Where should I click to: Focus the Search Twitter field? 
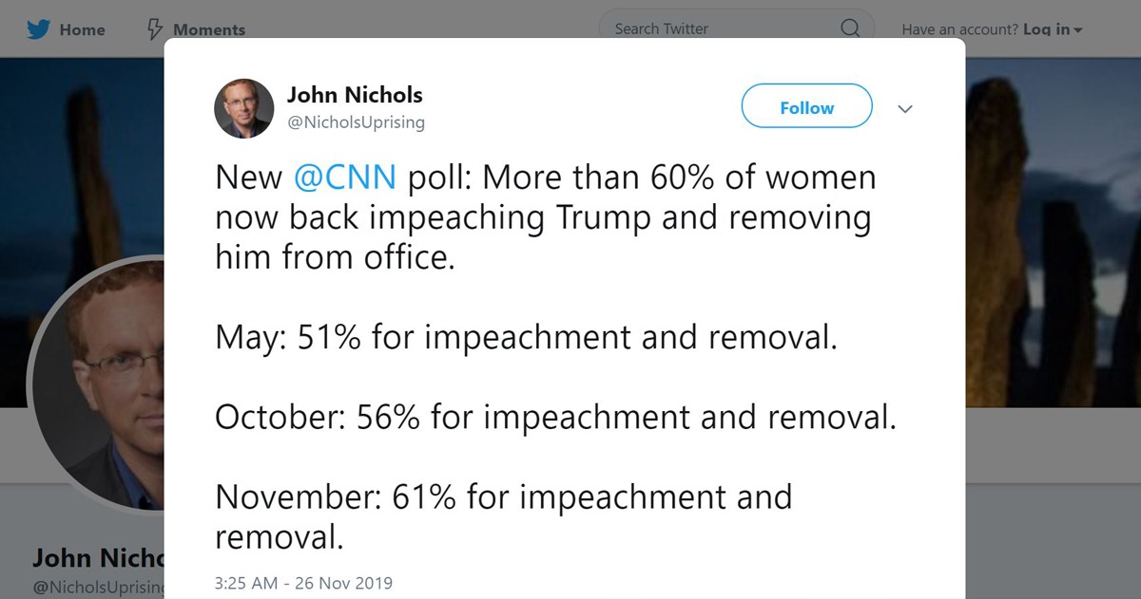pos(723,28)
